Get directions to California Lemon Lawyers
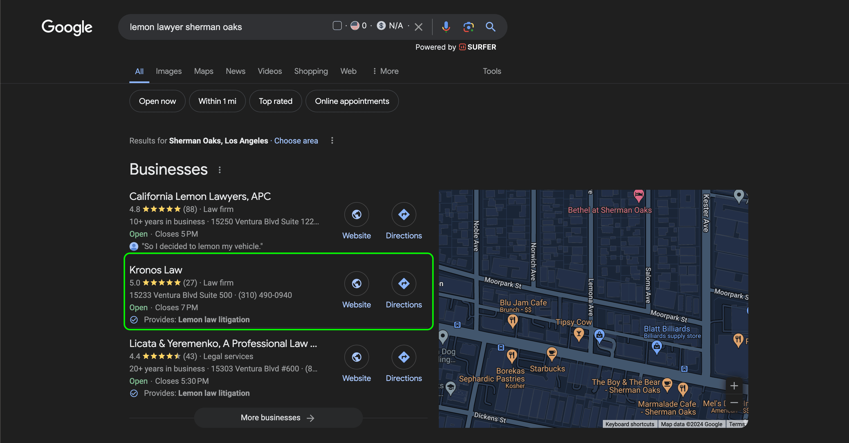 (404, 214)
